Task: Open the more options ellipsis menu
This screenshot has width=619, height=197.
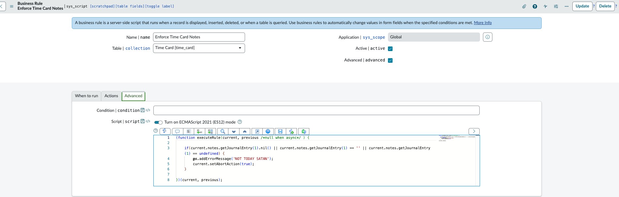Action: coord(566,6)
